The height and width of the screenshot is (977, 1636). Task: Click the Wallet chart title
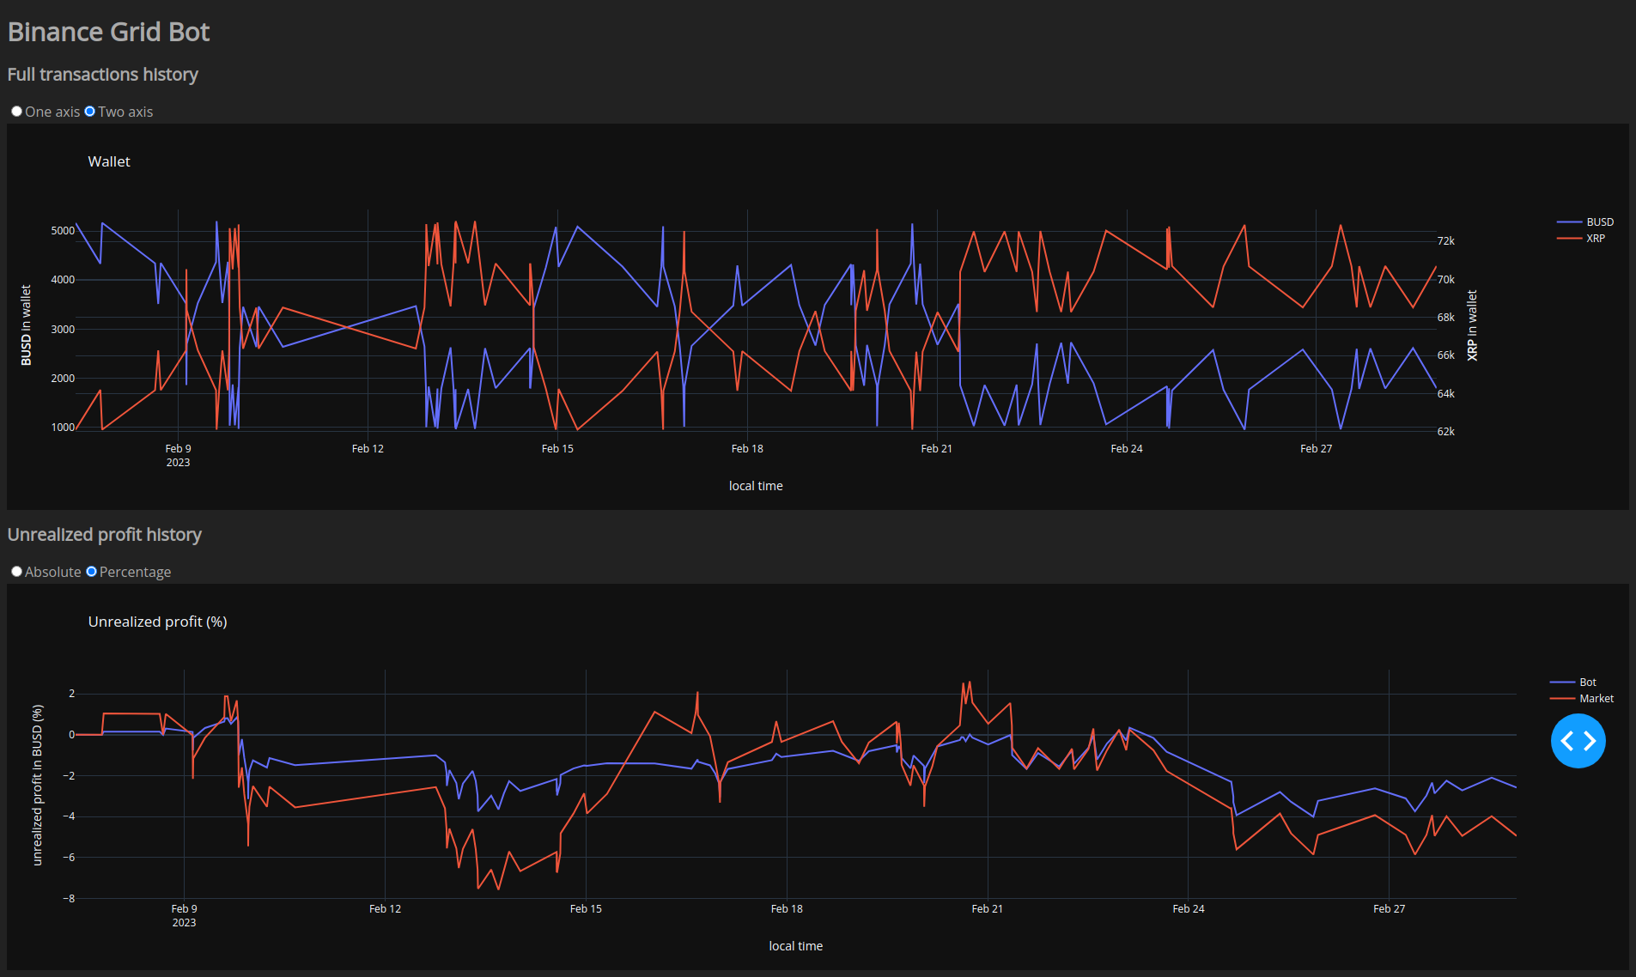click(109, 161)
